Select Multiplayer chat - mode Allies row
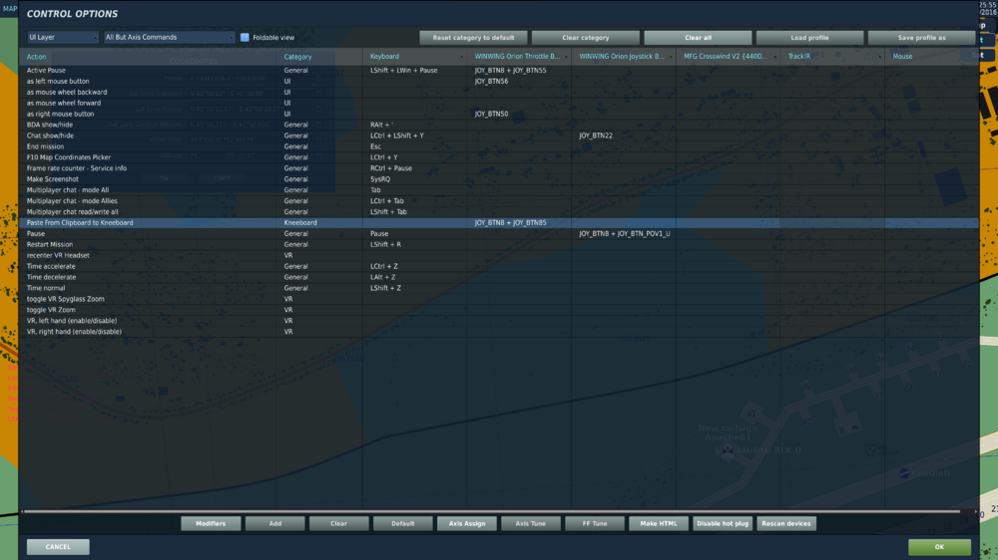 click(x=498, y=201)
